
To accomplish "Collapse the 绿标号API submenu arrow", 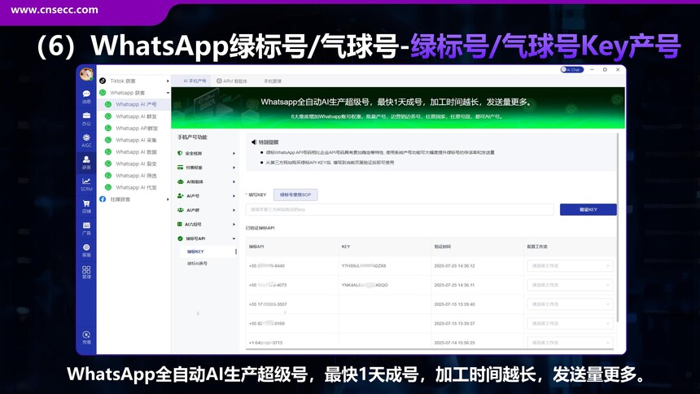I will pos(234,239).
